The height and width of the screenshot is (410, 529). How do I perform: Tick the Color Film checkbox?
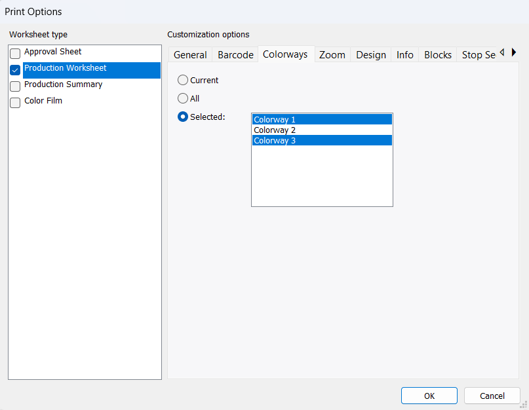click(x=15, y=103)
